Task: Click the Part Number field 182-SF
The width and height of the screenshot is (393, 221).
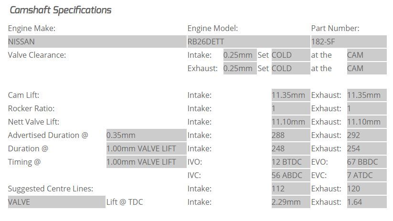Action: (349, 42)
